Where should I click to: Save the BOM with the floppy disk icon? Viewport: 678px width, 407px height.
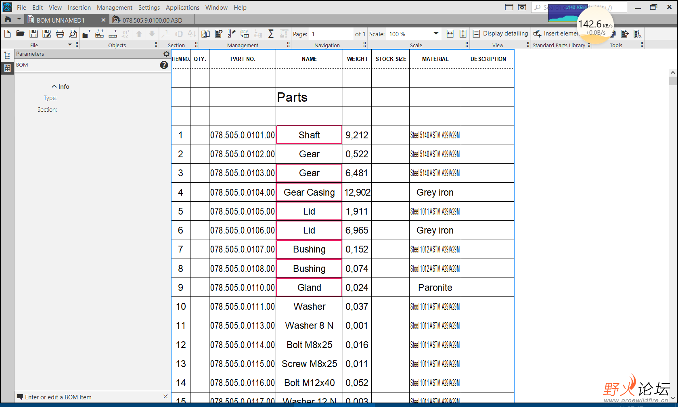pos(33,34)
